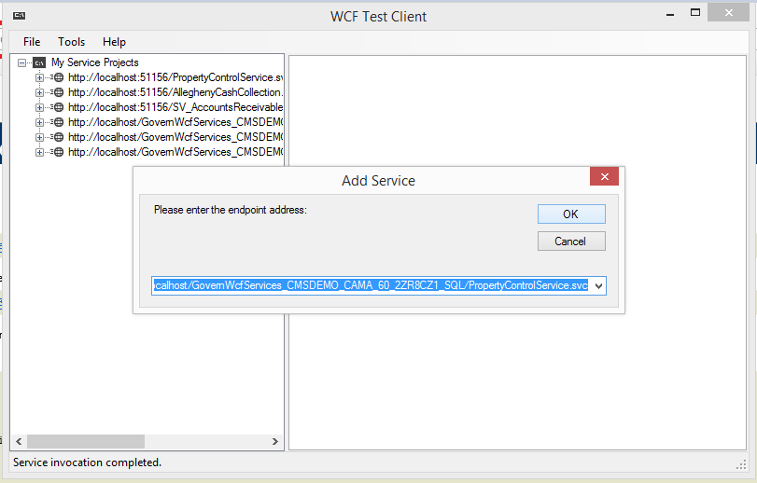This screenshot has width=757, height=483.
Task: Click the right arrow of the tree's horizontal scrollbar
Action: 275,441
